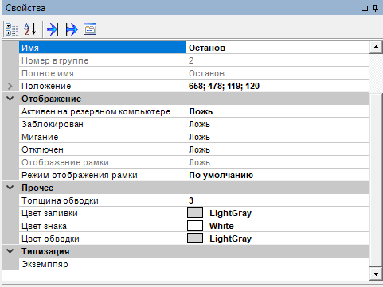Edit the Останов name value
This screenshot has width=383, height=287.
278,48
